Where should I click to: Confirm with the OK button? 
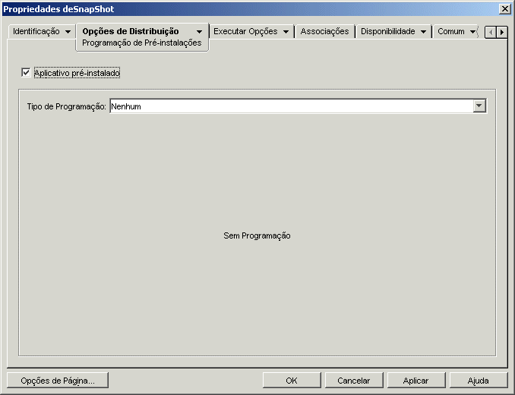coord(292,381)
